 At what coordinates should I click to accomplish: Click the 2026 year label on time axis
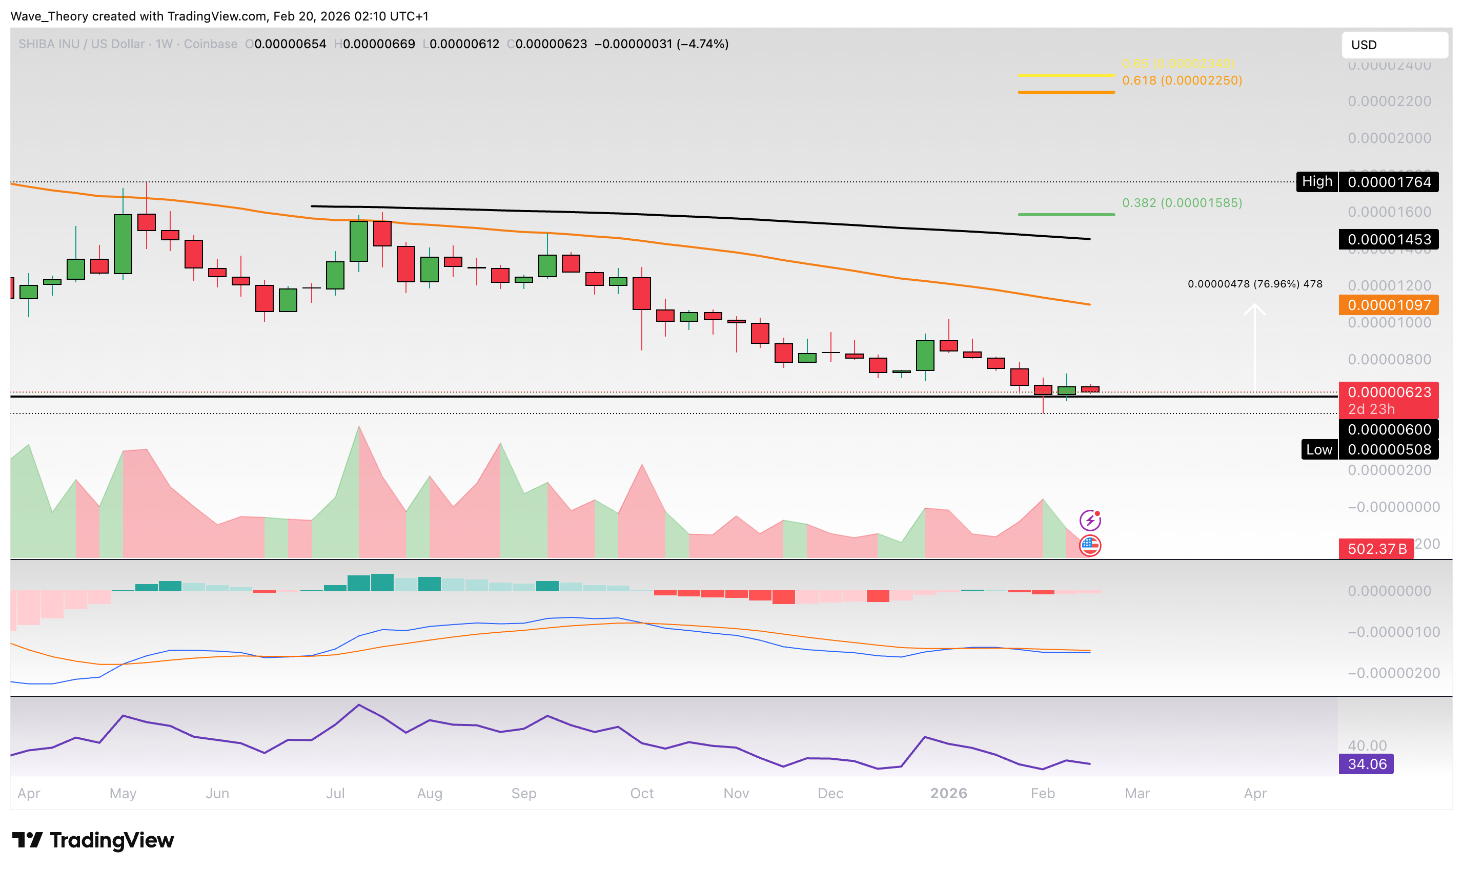point(948,794)
